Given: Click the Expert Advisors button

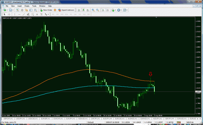Looking at the screenshot, I should point(66,10).
